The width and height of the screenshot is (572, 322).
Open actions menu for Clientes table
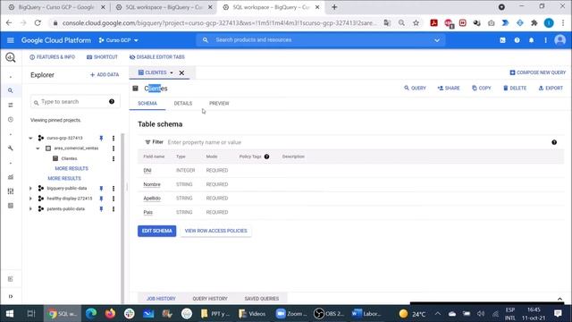(x=114, y=158)
